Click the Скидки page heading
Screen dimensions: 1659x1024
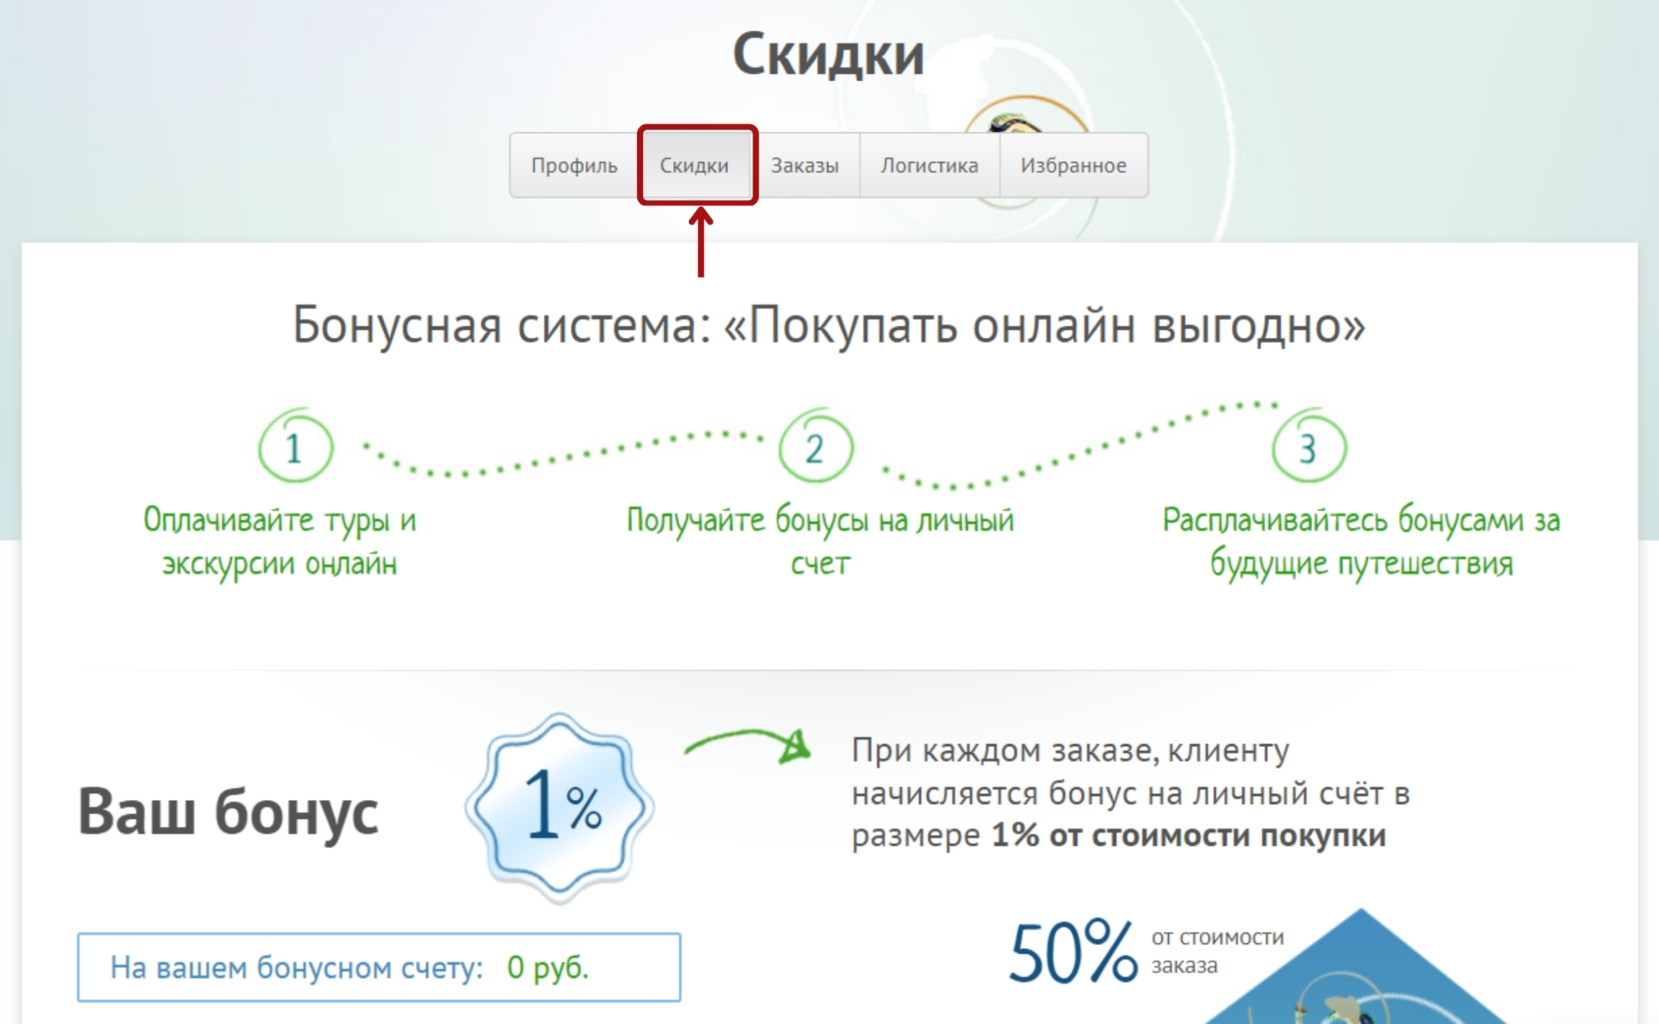click(828, 55)
